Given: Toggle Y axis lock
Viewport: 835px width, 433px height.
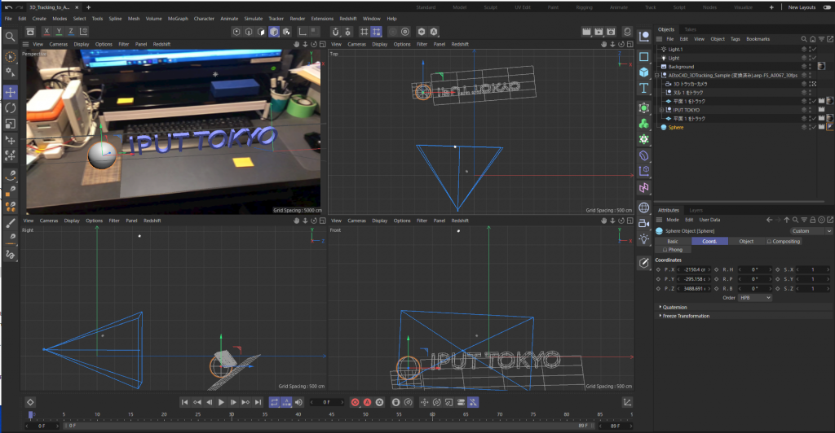Looking at the screenshot, I should click(60, 32).
